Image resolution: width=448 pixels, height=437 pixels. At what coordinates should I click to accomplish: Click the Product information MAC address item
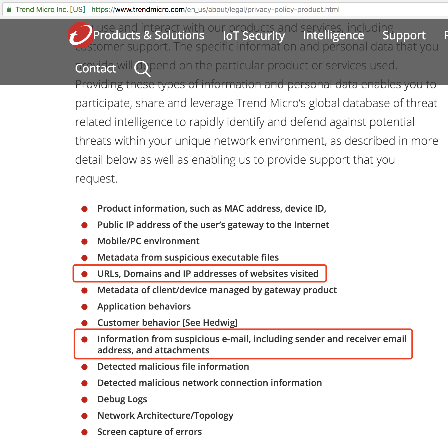click(x=212, y=209)
